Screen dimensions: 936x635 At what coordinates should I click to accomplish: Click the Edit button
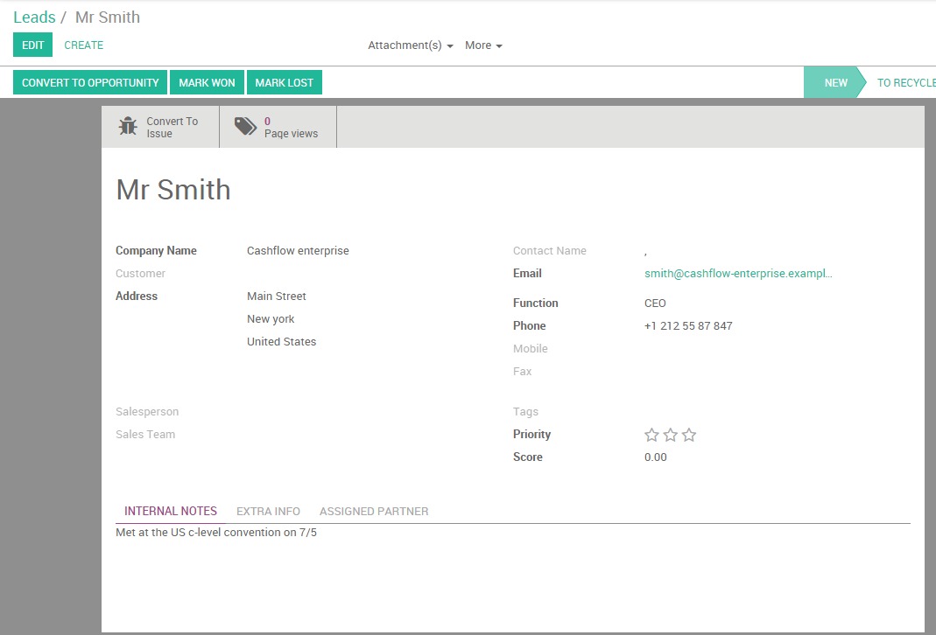pyautogui.click(x=32, y=45)
